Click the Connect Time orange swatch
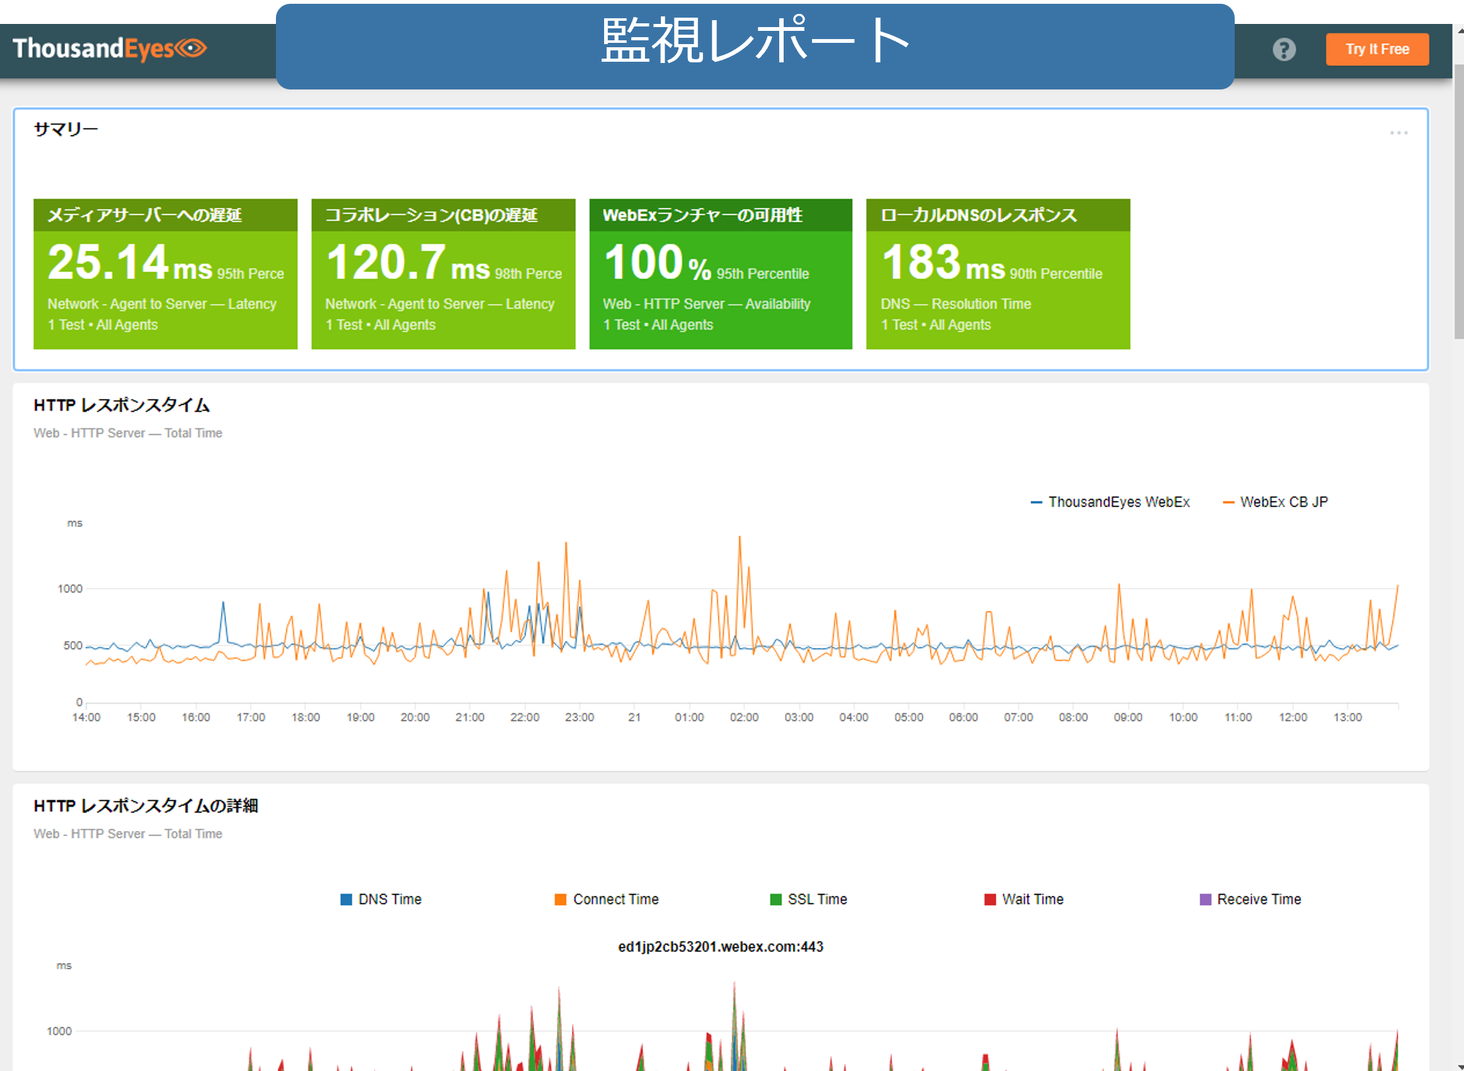The image size is (1464, 1071). (x=561, y=899)
